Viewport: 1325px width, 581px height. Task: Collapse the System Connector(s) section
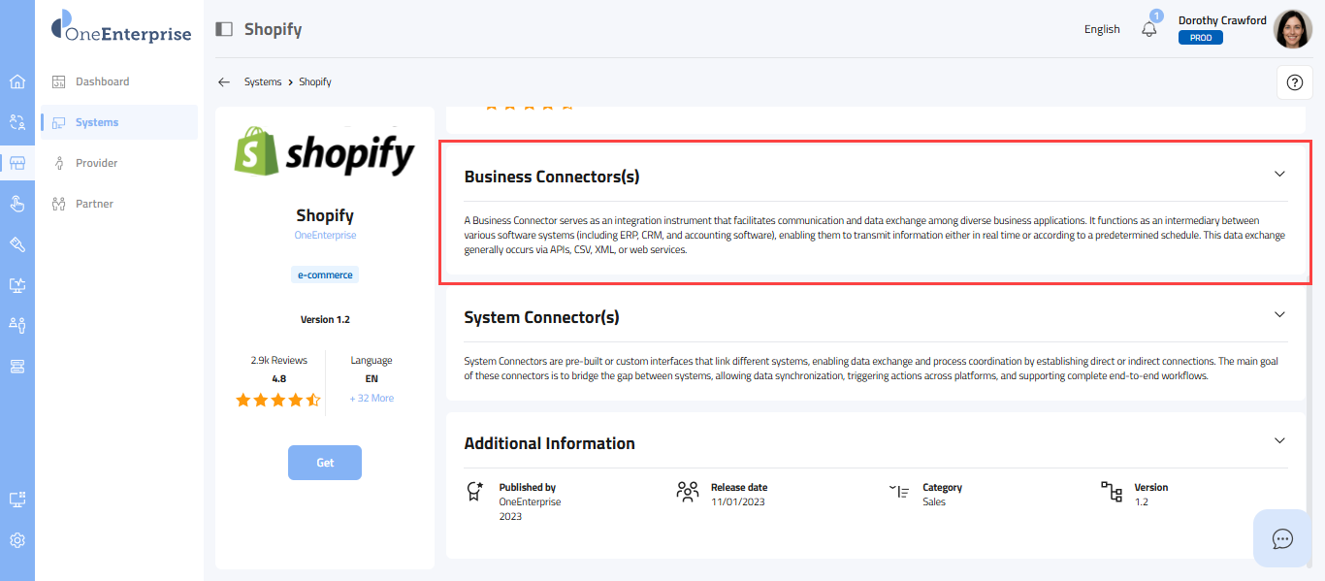pyautogui.click(x=1279, y=315)
